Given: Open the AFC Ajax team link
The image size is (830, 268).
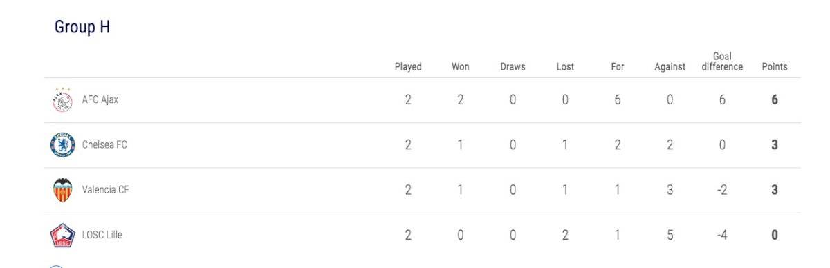Looking at the screenshot, I should [x=100, y=99].
